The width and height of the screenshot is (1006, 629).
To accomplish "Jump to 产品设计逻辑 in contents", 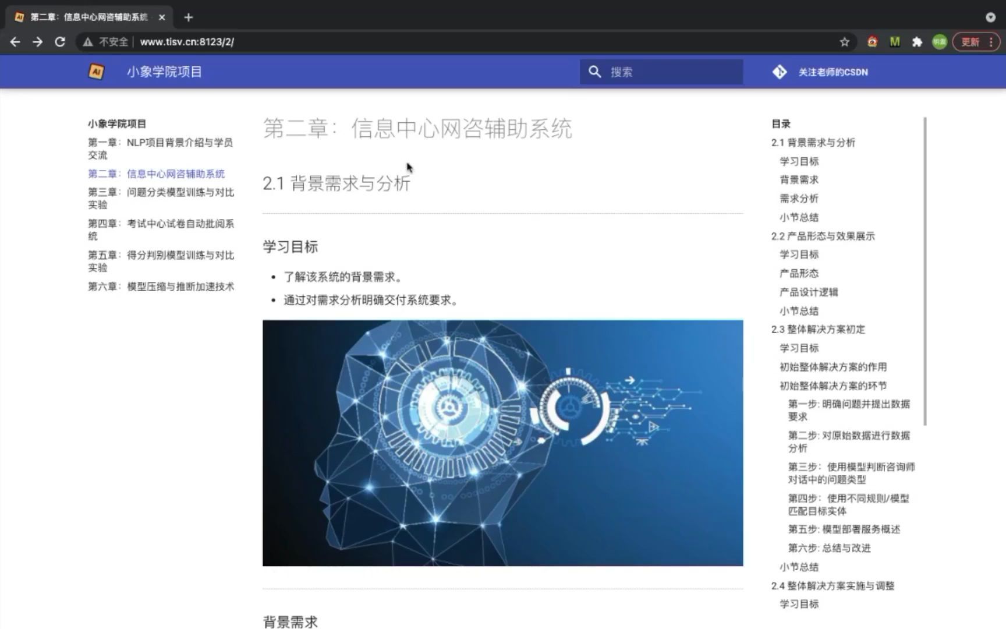I will pos(809,292).
